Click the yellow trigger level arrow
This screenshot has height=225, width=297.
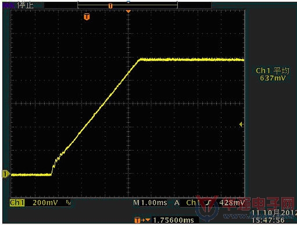(241, 124)
